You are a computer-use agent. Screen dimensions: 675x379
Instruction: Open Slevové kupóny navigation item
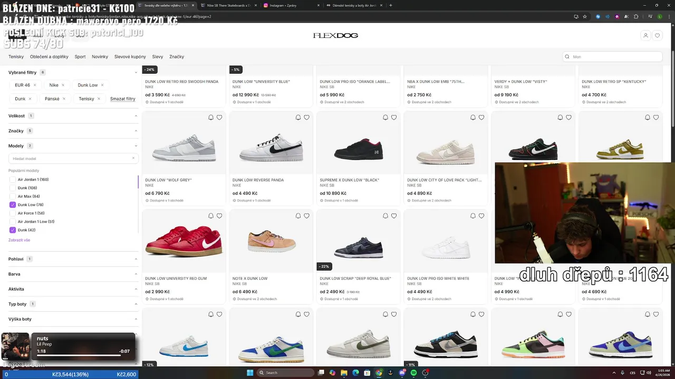130,57
